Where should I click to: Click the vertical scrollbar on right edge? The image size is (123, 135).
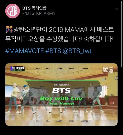[x=121, y=34]
